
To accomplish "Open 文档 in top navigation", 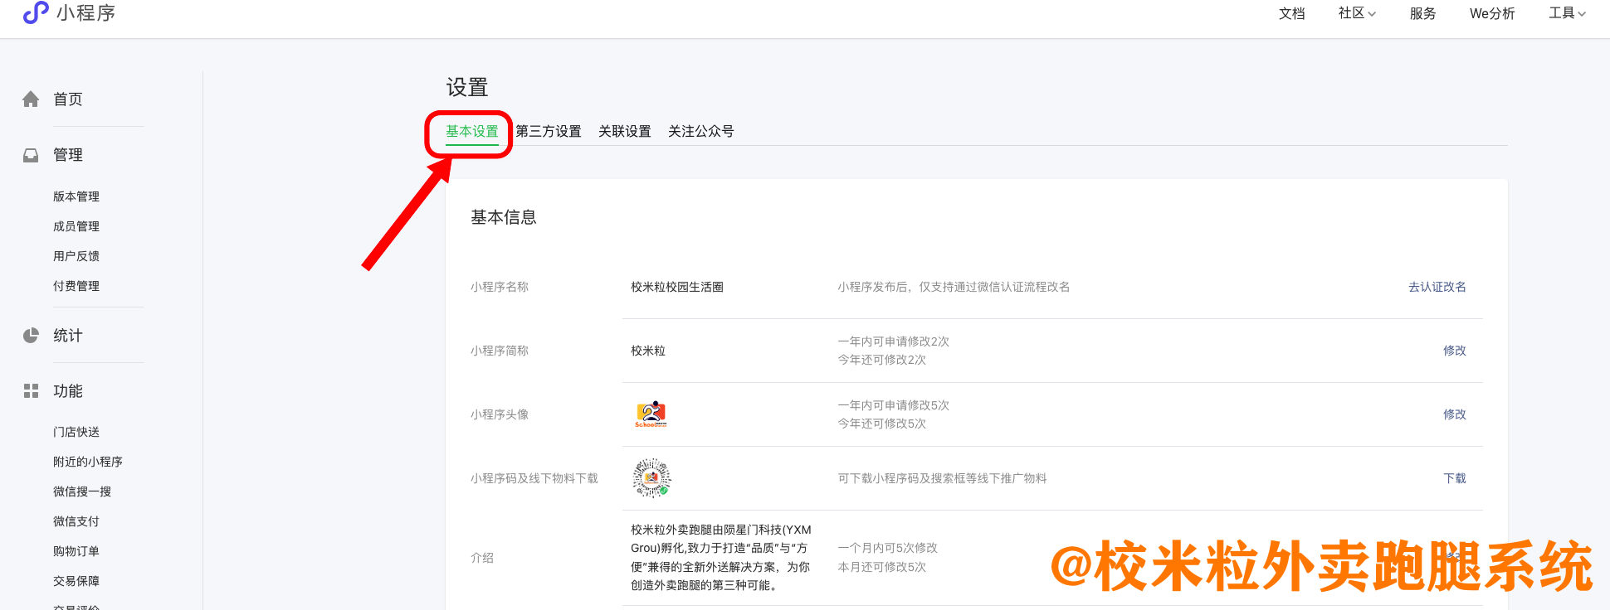I will 1291,13.
